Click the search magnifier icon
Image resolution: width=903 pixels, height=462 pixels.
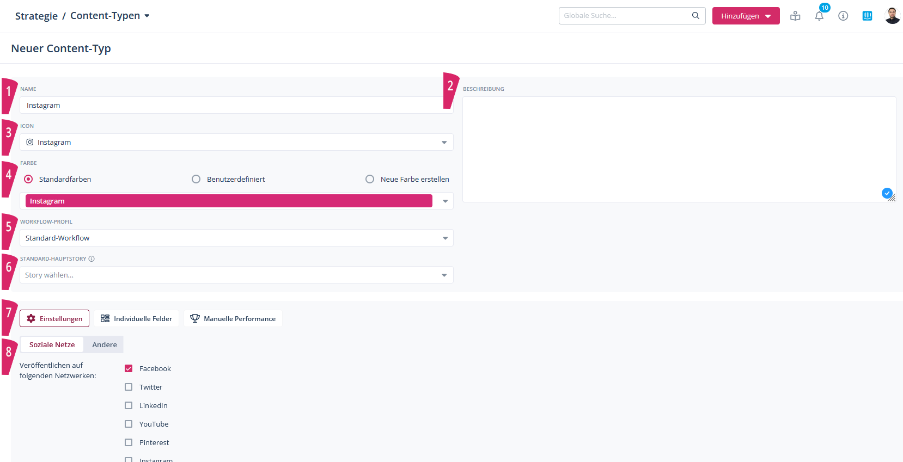point(695,16)
